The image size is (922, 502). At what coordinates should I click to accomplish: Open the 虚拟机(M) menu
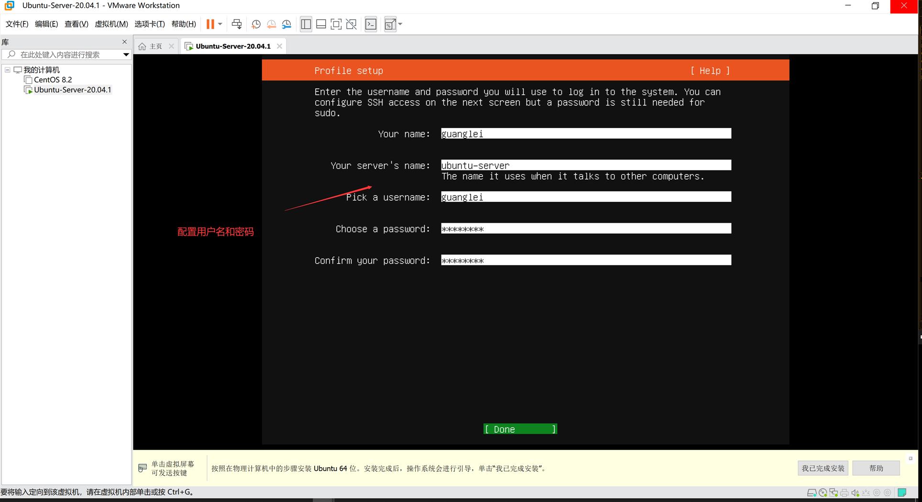[111, 24]
